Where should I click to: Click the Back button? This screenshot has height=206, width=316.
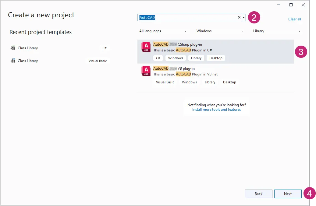(259, 194)
